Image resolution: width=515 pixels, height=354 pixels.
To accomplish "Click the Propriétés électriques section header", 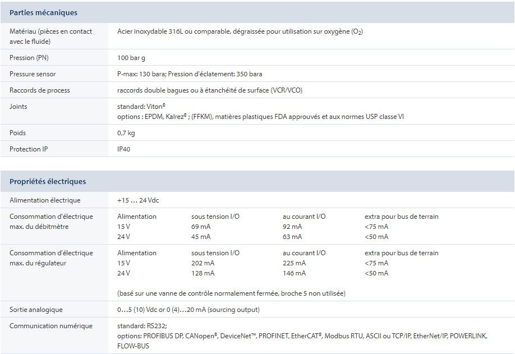I will 48,182.
